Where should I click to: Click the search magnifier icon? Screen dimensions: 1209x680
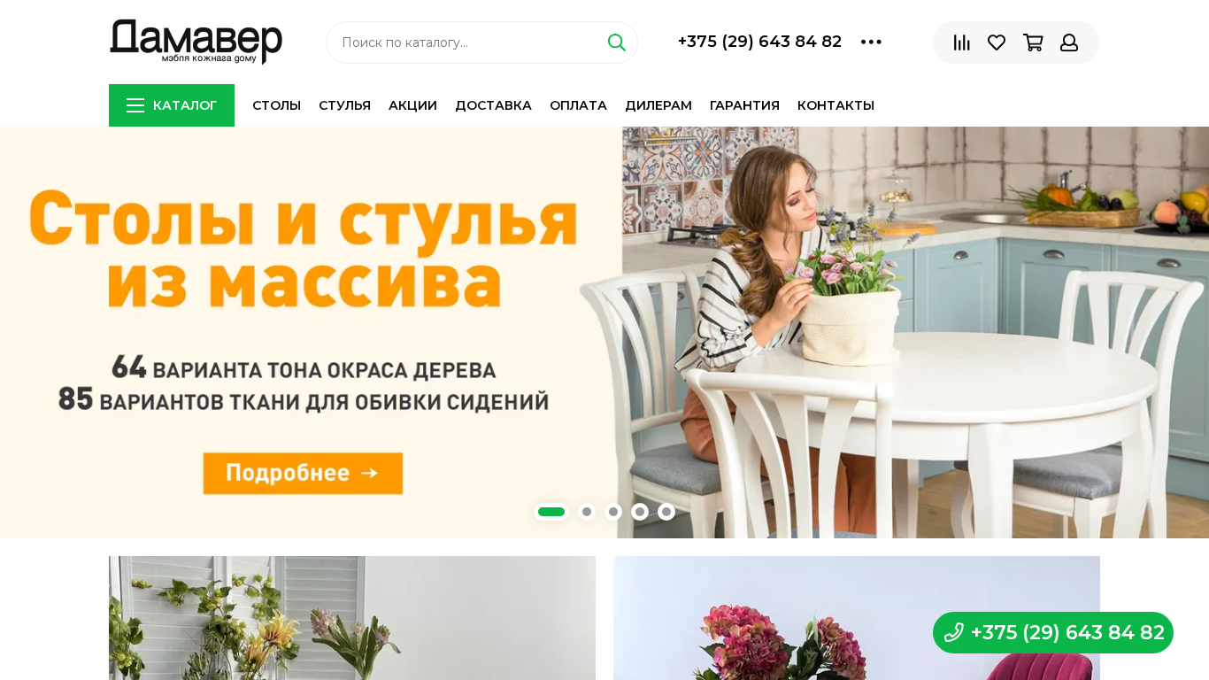[617, 42]
